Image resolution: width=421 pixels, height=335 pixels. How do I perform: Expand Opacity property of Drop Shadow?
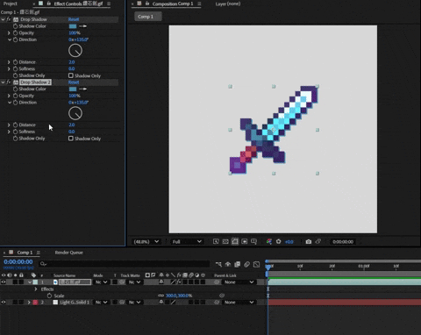pyautogui.click(x=9, y=32)
